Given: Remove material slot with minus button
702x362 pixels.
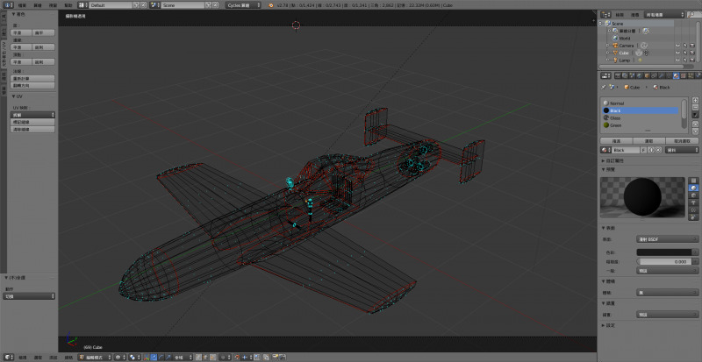Looking at the screenshot, I should point(695,108).
